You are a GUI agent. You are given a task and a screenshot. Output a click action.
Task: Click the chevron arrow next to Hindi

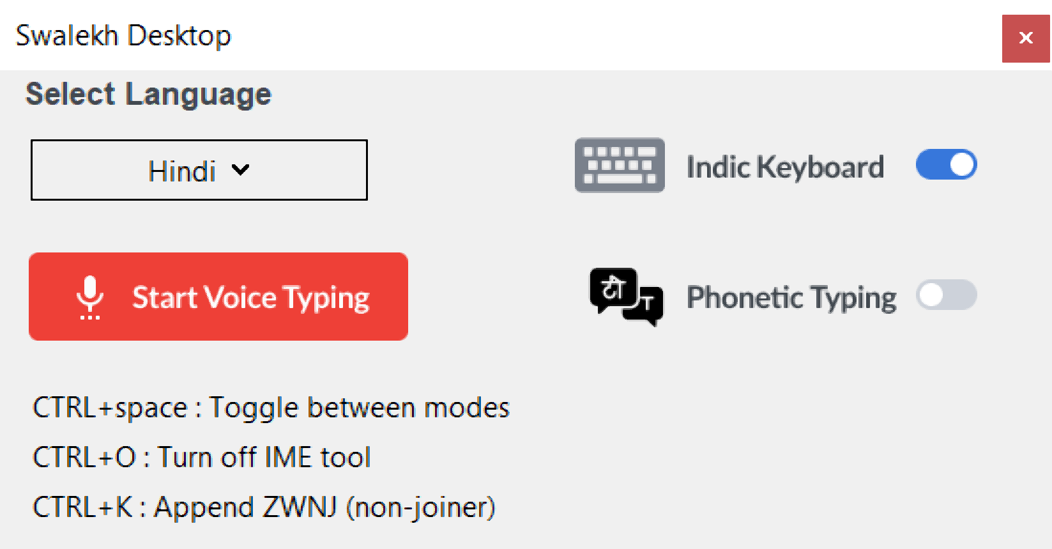coord(241,170)
